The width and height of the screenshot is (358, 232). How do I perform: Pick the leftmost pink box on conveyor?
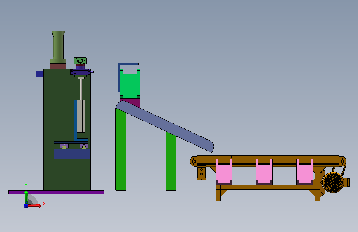(224, 173)
